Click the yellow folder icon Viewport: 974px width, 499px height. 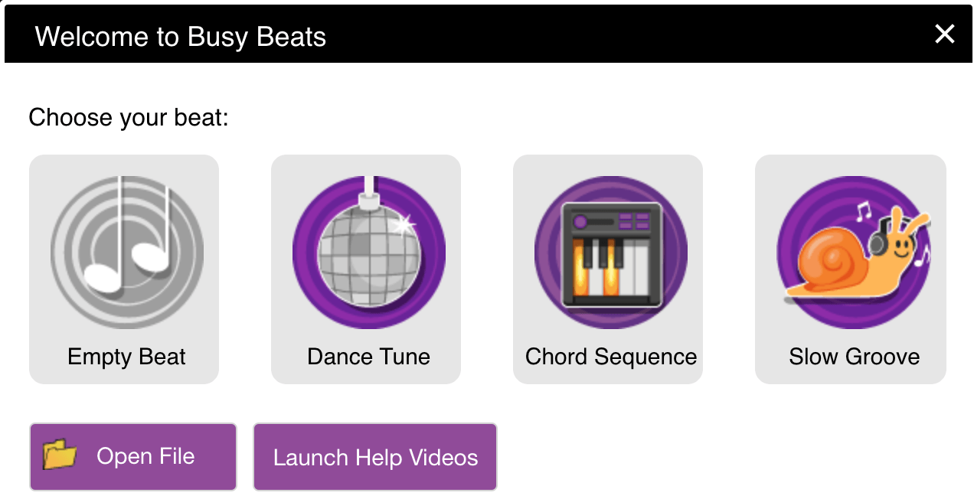(x=59, y=455)
